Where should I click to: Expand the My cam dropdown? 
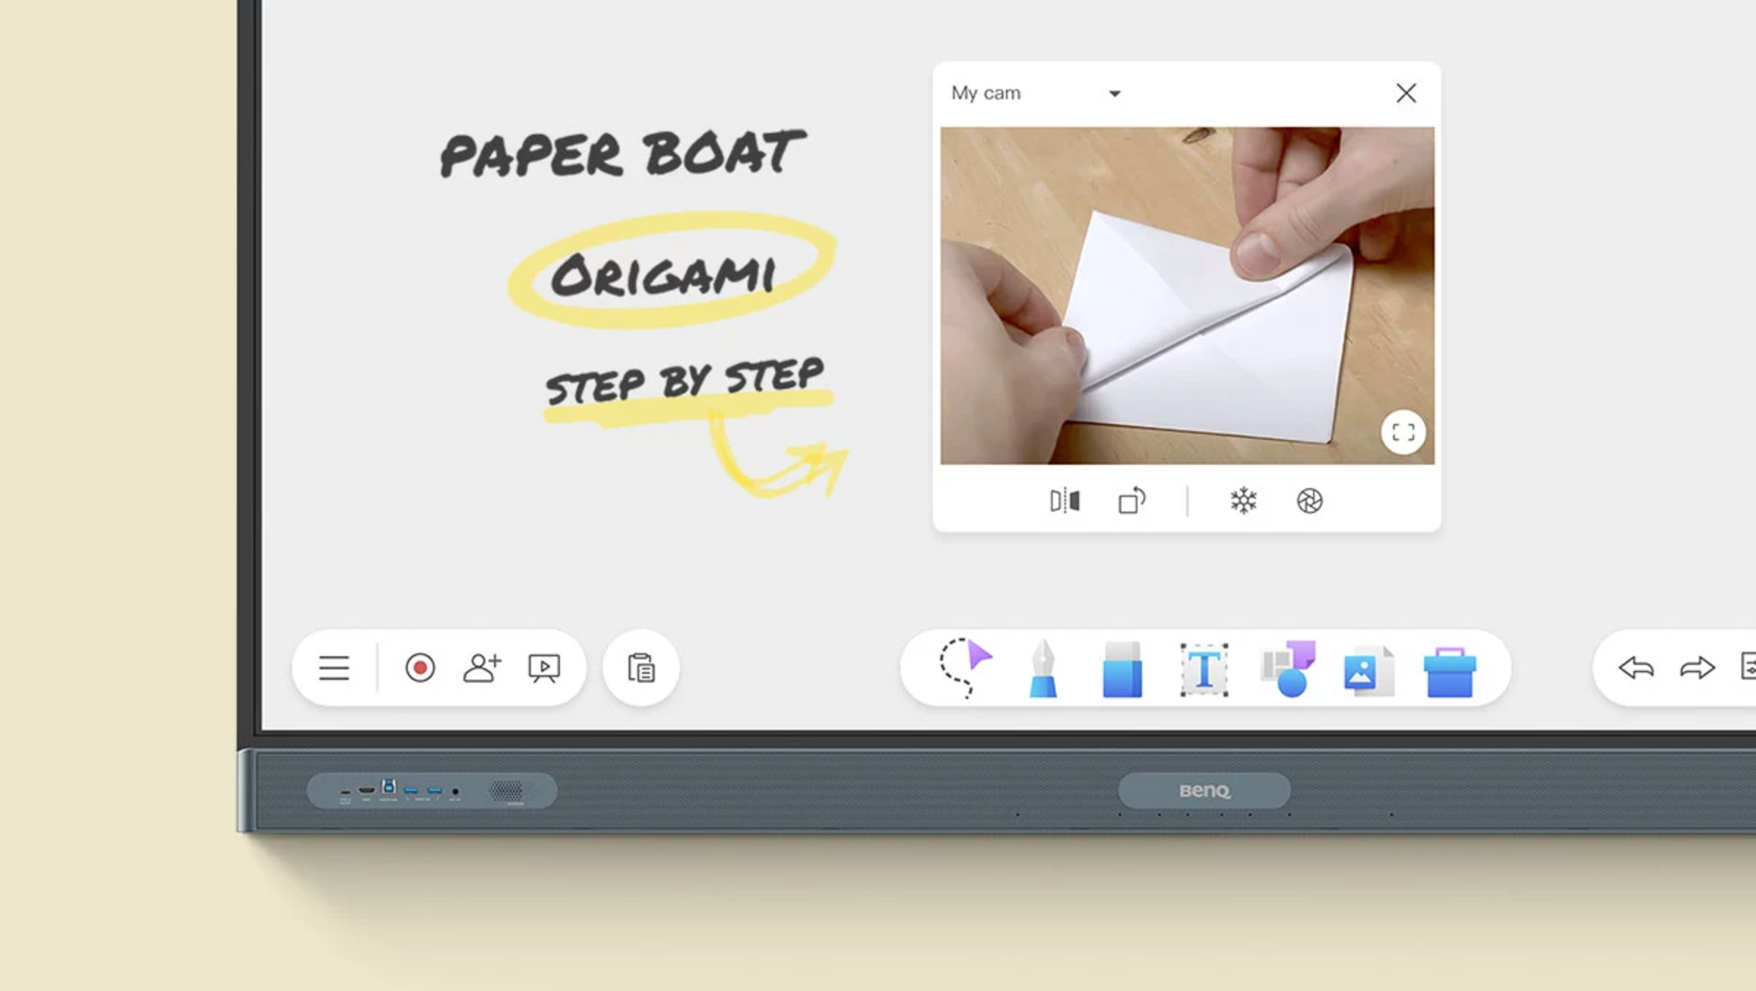[x=1113, y=93]
